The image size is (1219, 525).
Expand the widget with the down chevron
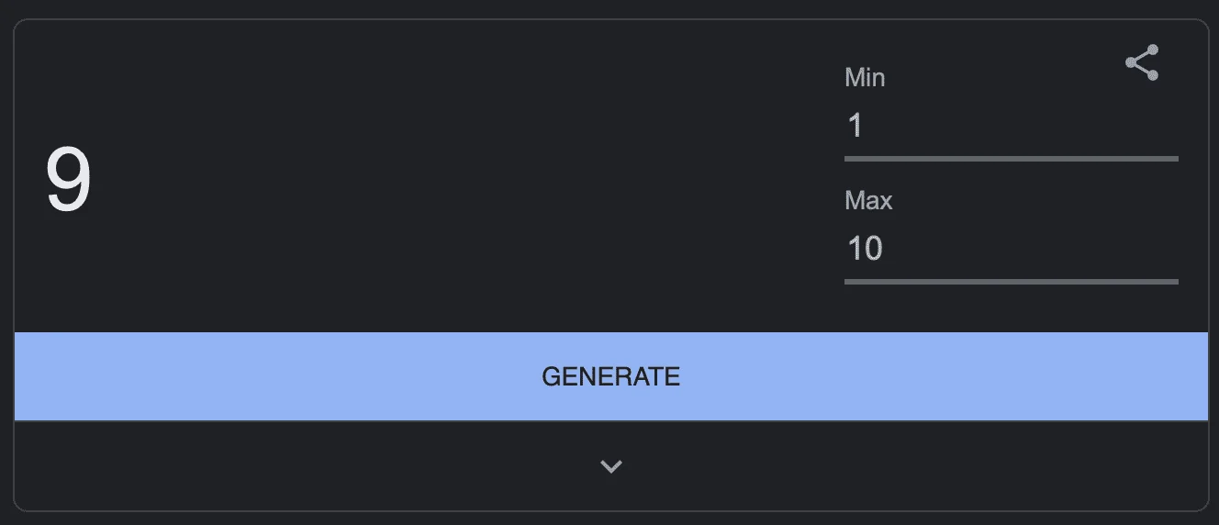click(611, 466)
